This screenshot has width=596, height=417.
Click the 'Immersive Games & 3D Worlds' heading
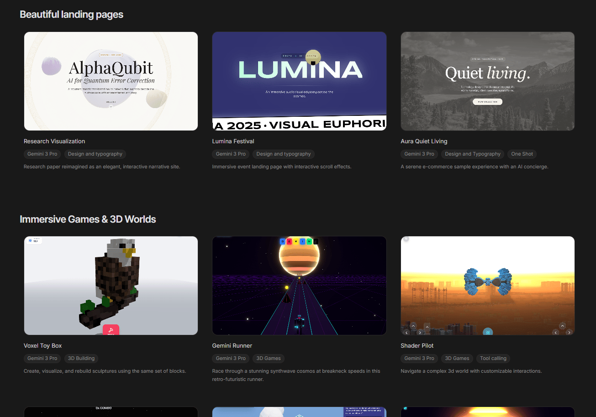(x=88, y=219)
